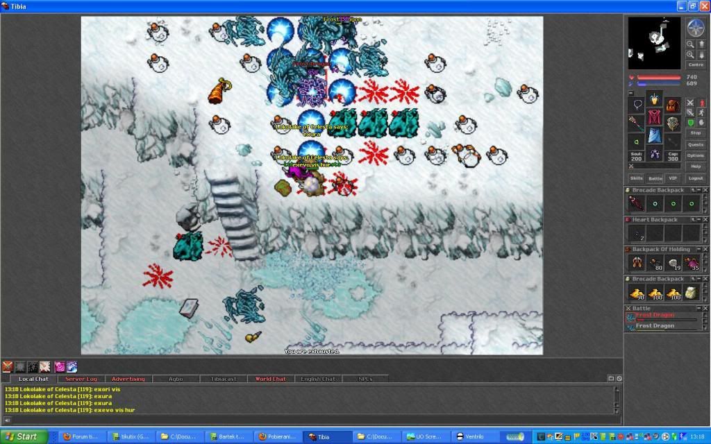Switch to the English Chat tab

318,379
